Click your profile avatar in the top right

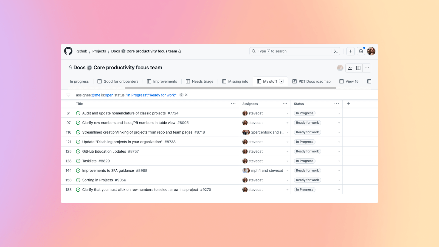(x=371, y=51)
